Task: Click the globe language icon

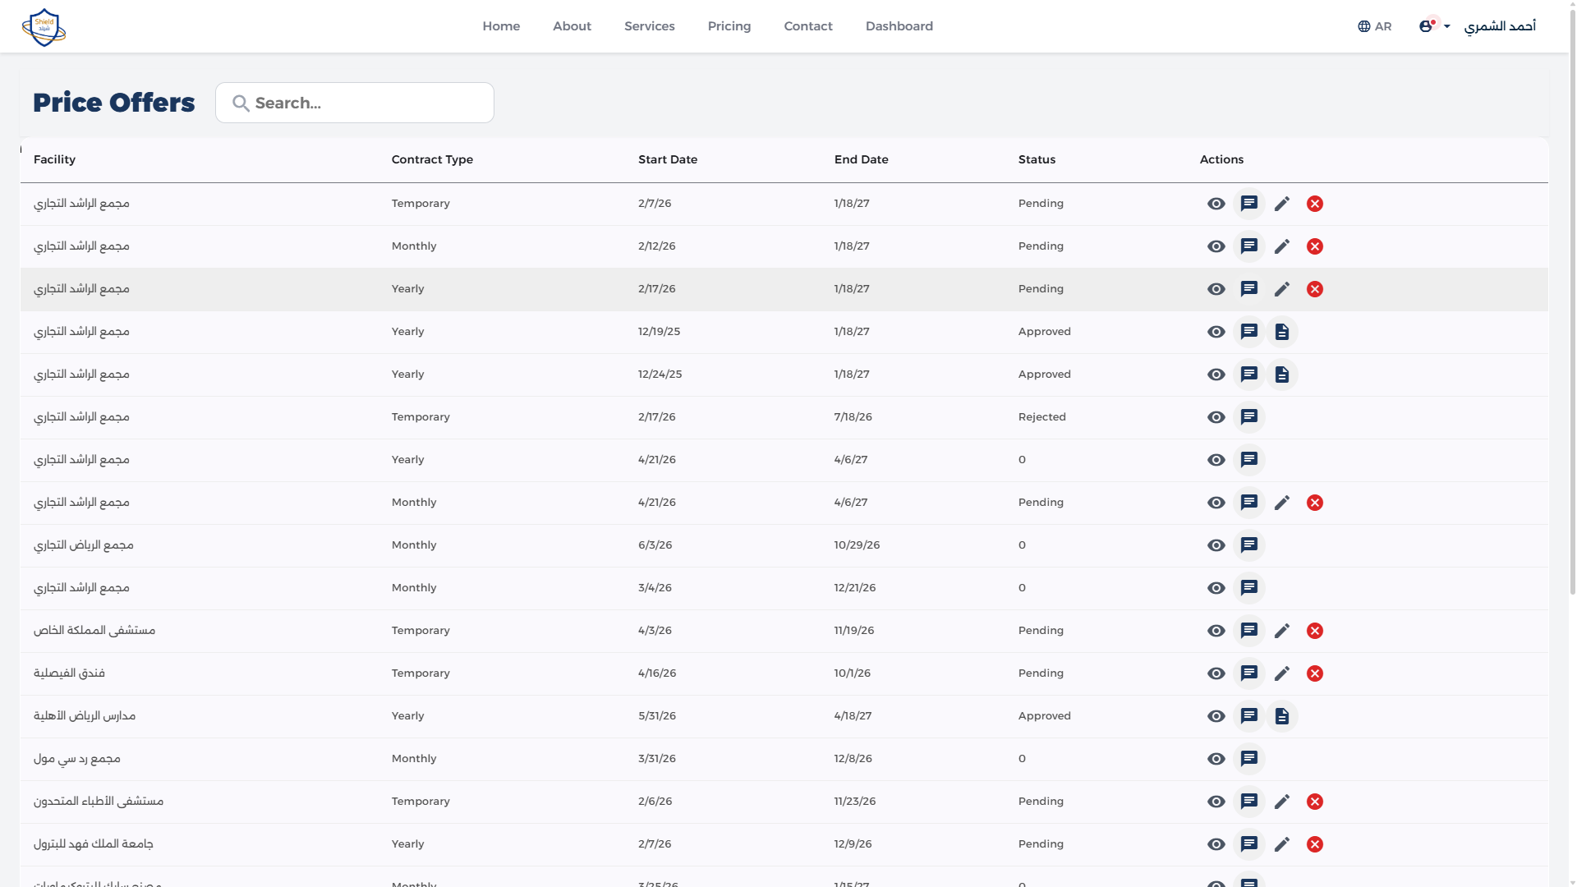Action: [1363, 25]
